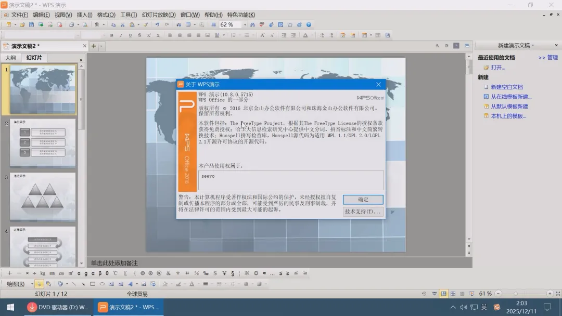This screenshot has width=562, height=316.
Task: Insert WordArt with the slanted A icon
Action: tap(130, 284)
